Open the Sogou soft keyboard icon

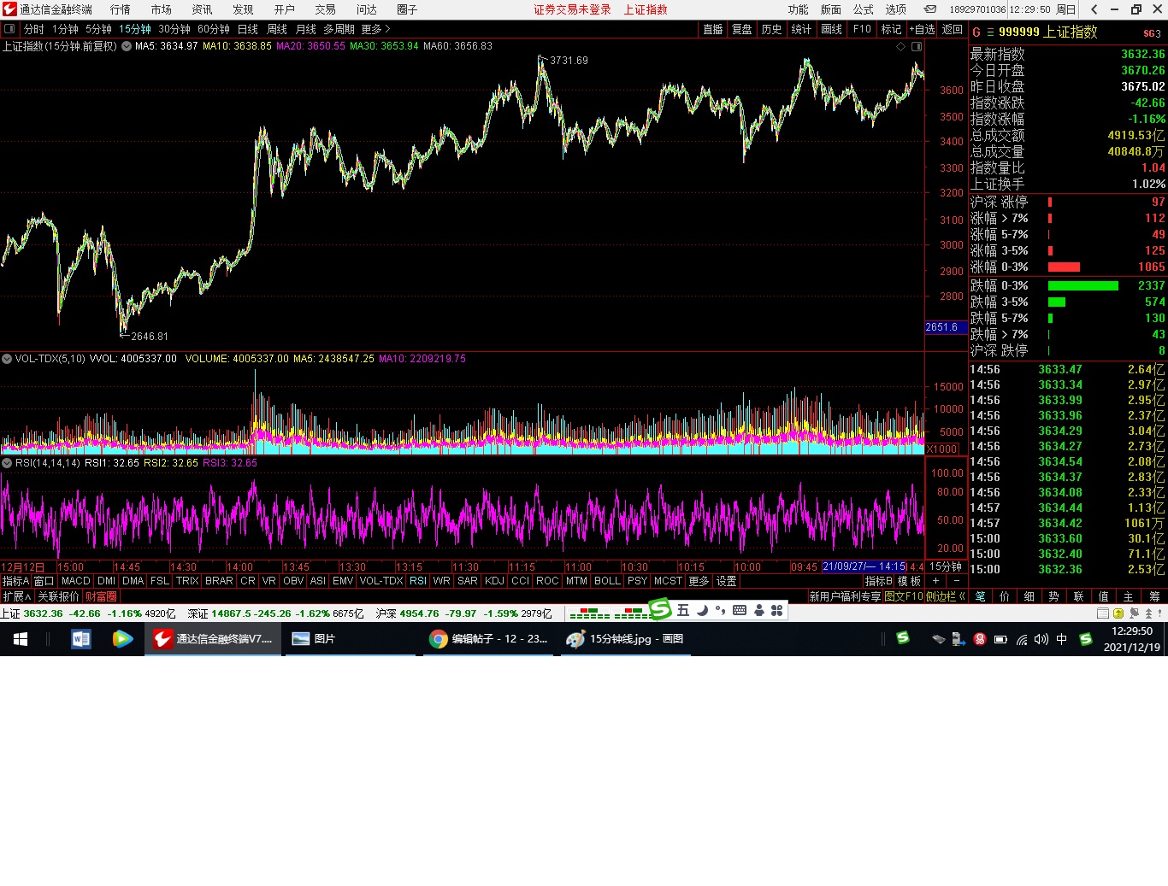[x=740, y=610]
